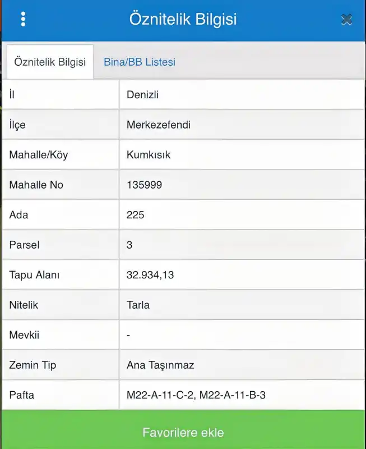Select the Denizli province value
The image size is (366, 449).
(142, 95)
